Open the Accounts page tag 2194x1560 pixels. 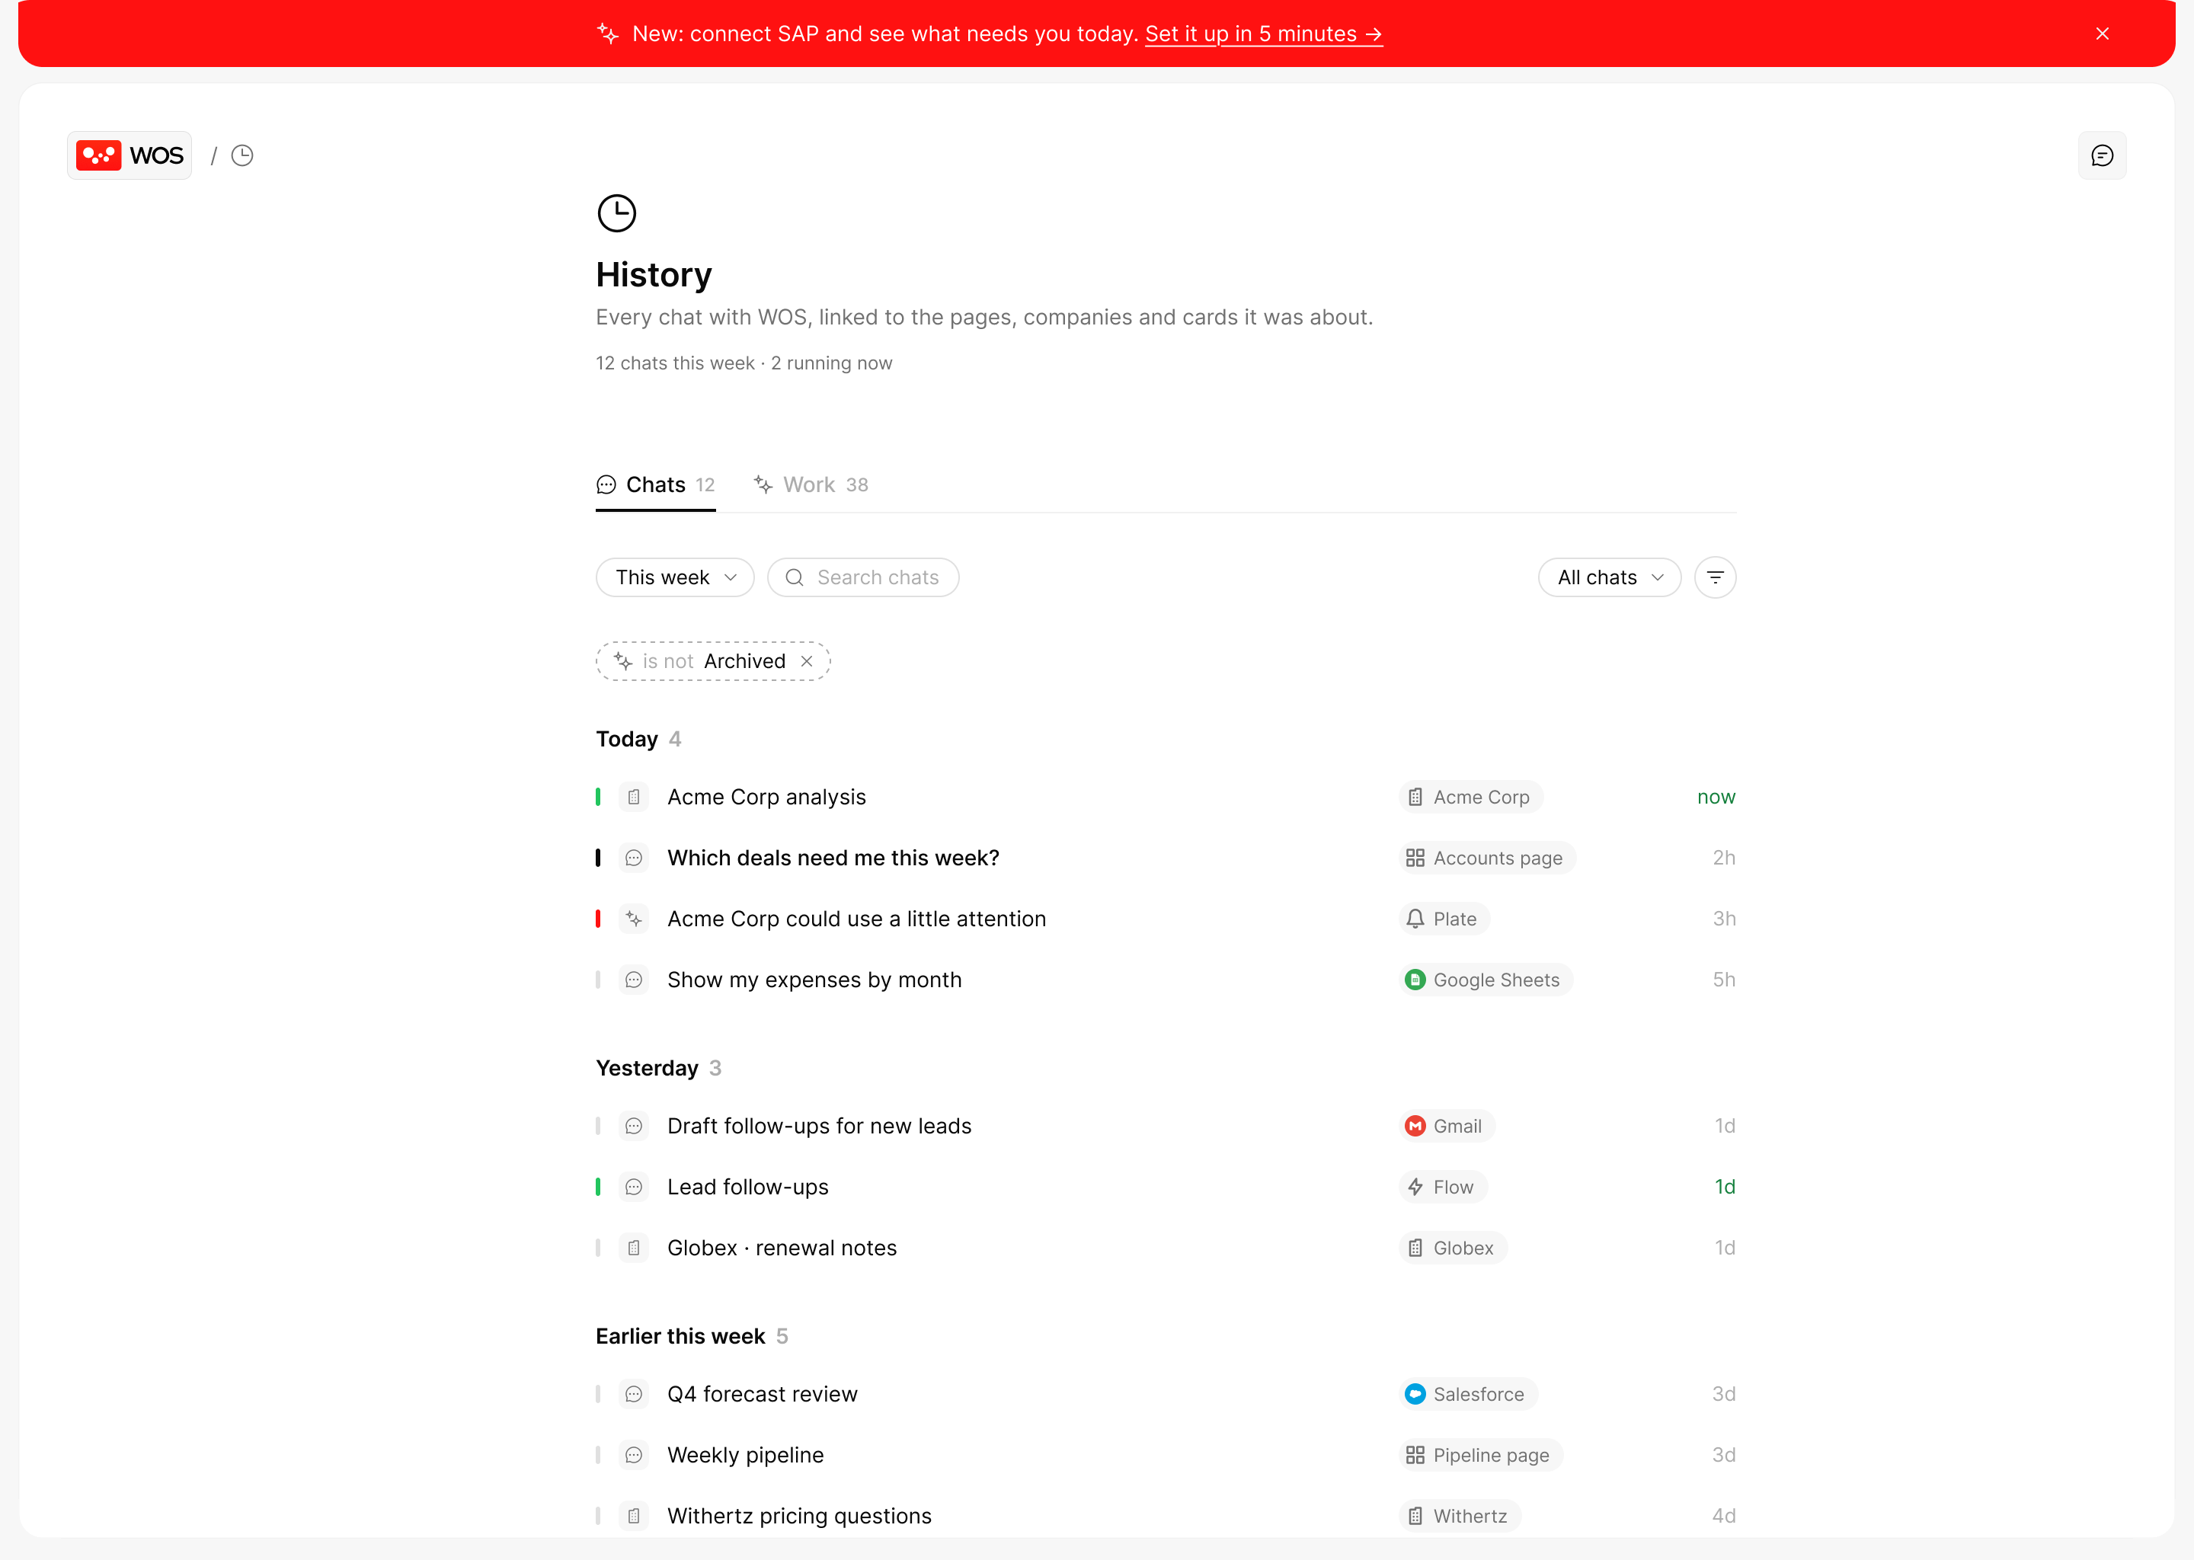[x=1487, y=858]
